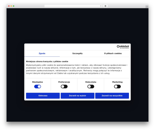The width and height of the screenshot is (155, 131).
Task: Switch to the Szczegóły tab
Action: pyautogui.click(x=77, y=54)
